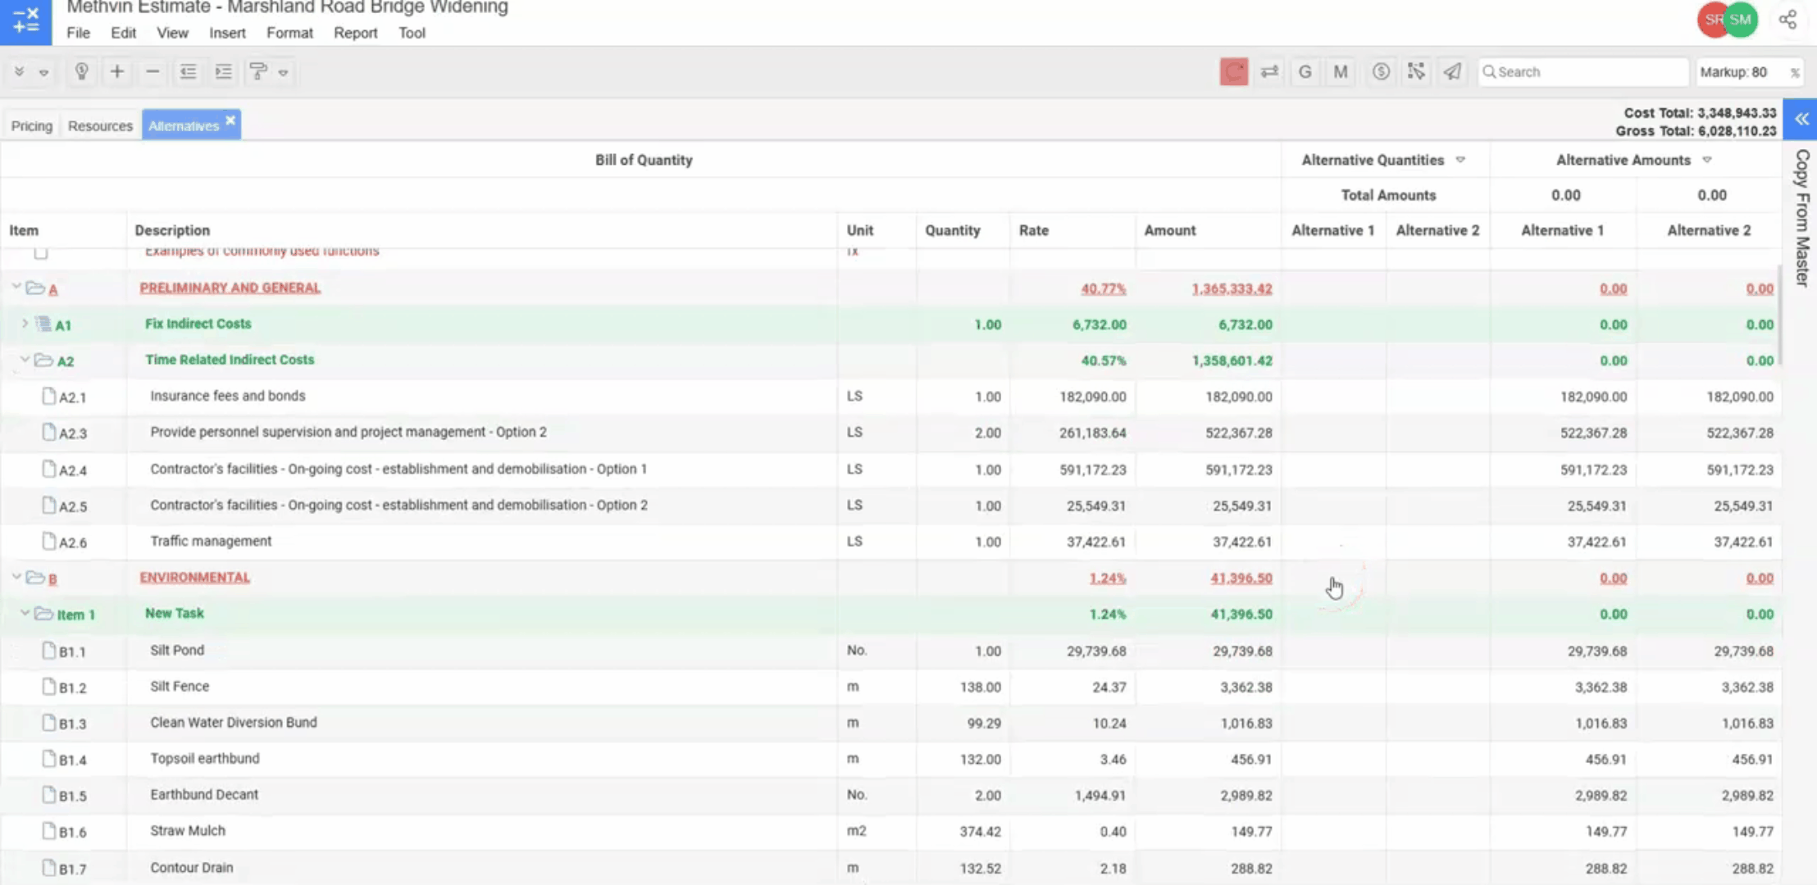
Task: Tick the checkbox in the top partial row
Action: (41, 253)
